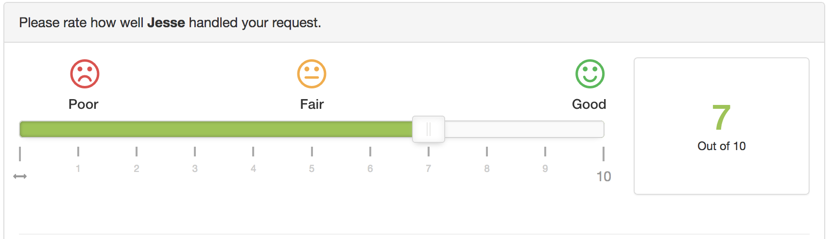The height and width of the screenshot is (239, 830).
Task: Set rating to 3 on scale
Action: point(195,169)
